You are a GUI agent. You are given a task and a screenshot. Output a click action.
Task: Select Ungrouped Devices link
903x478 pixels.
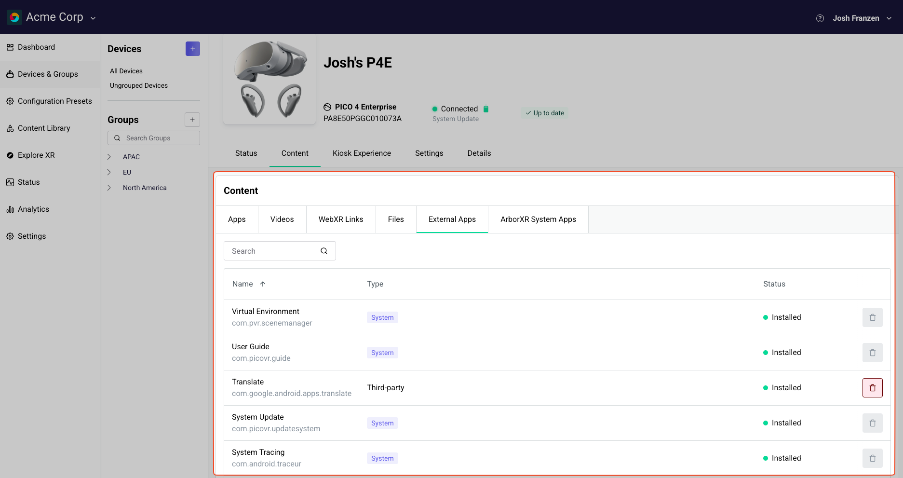(139, 85)
